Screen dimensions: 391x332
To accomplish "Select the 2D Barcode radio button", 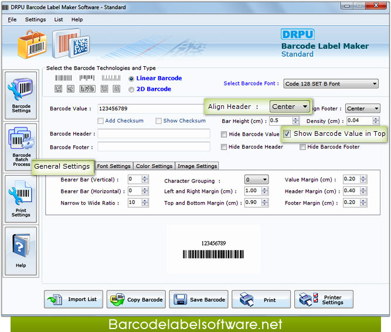I will click(131, 90).
